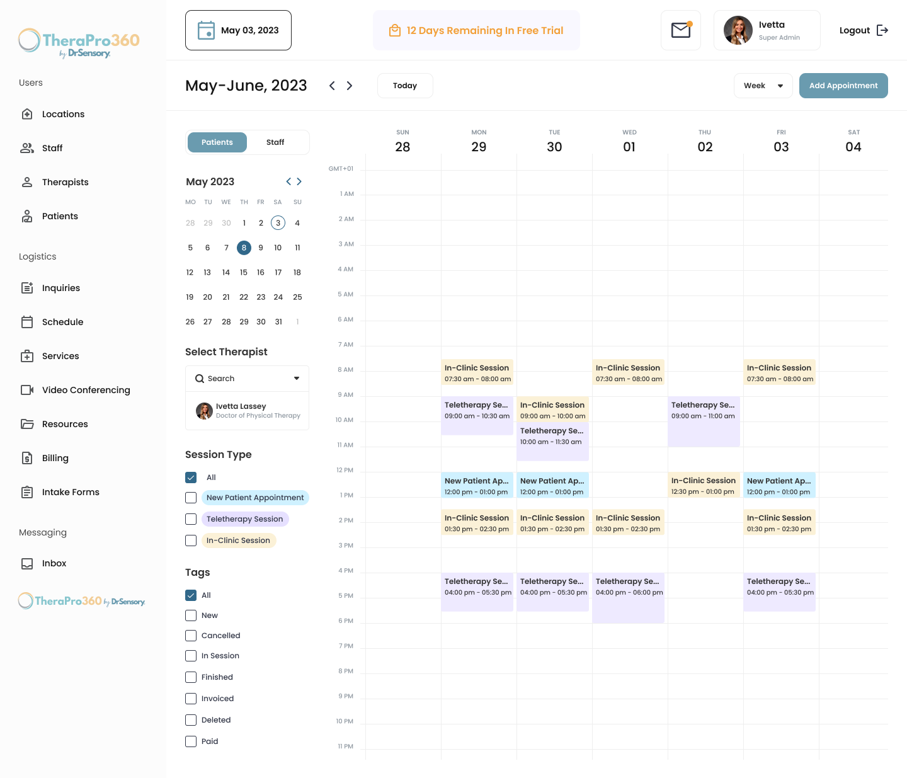Select May 8 on the mini calendar
The image size is (907, 778).
(244, 248)
